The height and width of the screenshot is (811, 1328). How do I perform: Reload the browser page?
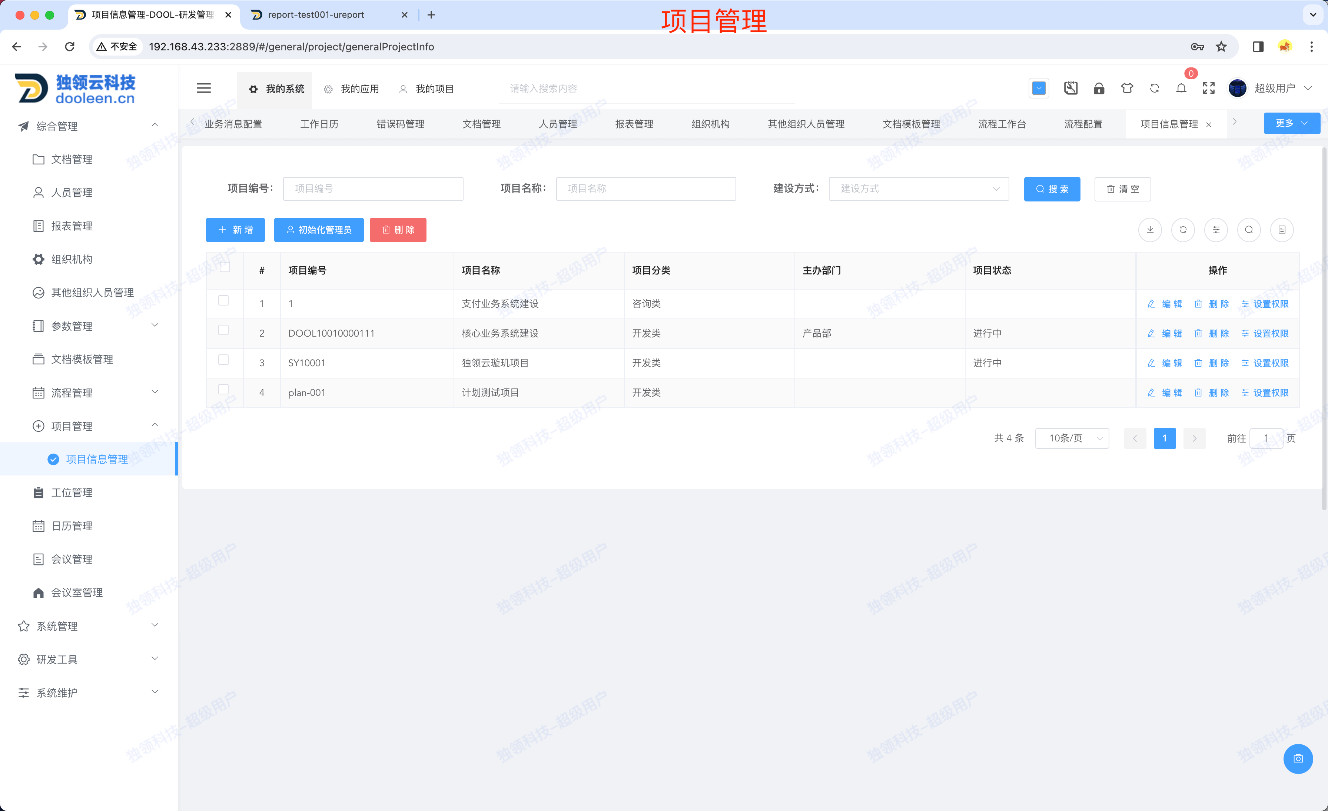70,47
